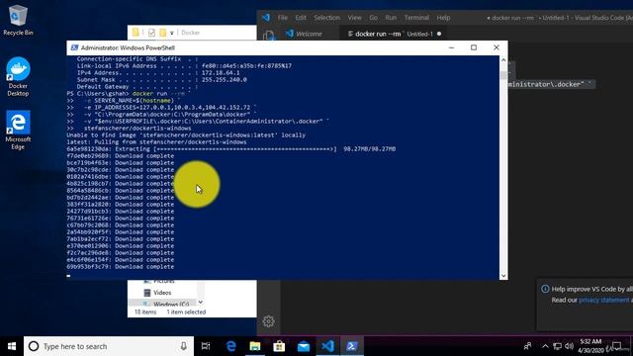Click the PowerShell scrollbar up arrow
633x356 pixels.
[503, 59]
